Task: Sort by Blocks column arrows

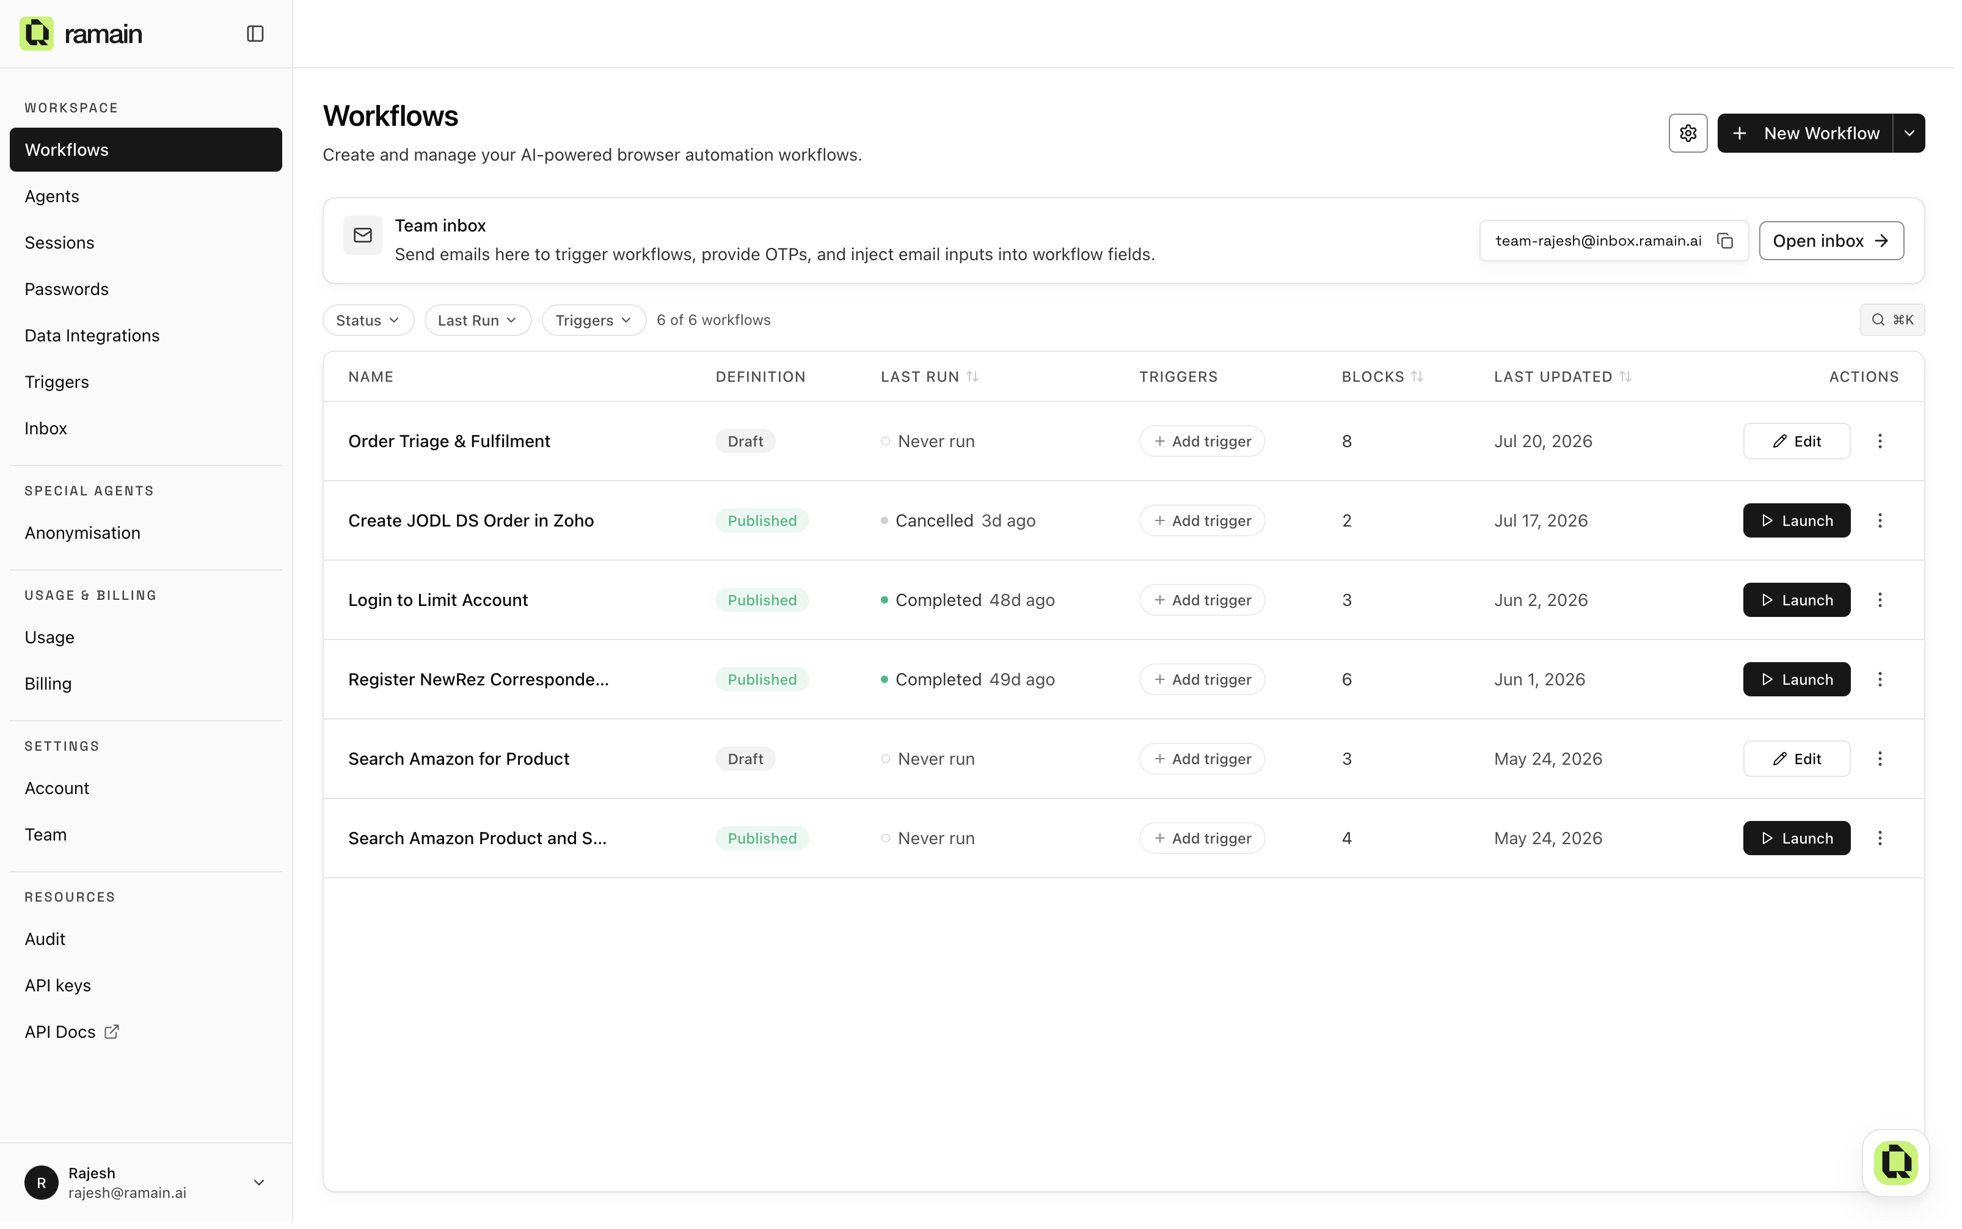Action: (x=1418, y=377)
